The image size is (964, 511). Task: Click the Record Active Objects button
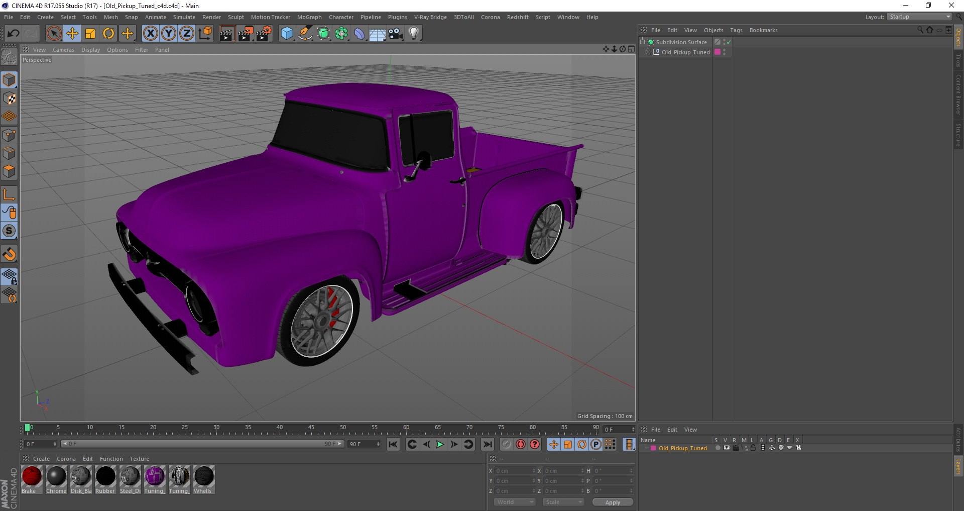click(x=506, y=444)
